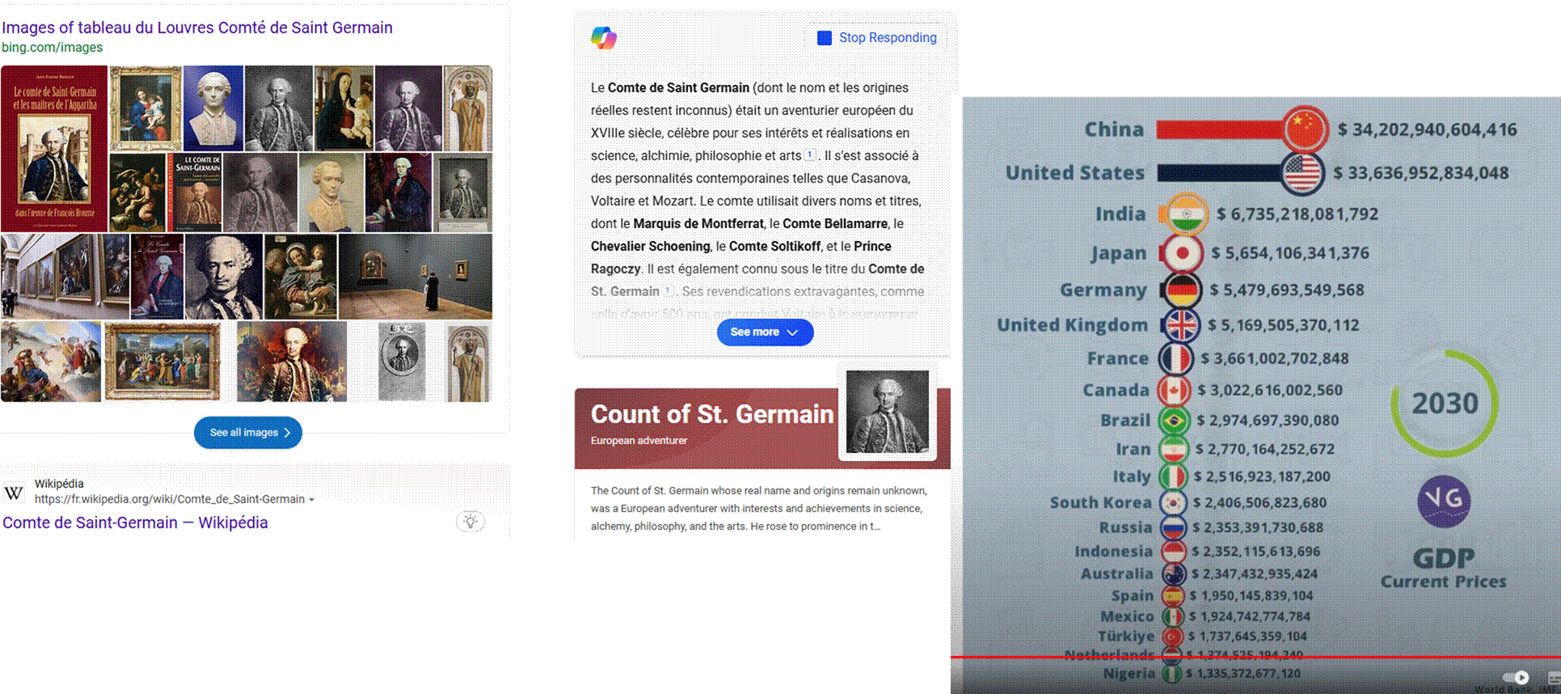Open the Louvre gallery hallway thumbnail

65,277
